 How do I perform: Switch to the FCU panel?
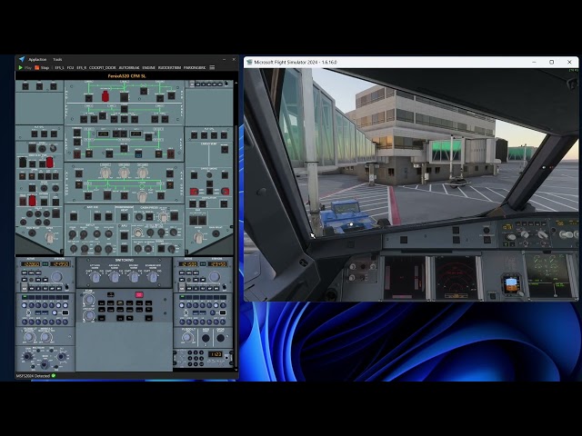[70, 68]
